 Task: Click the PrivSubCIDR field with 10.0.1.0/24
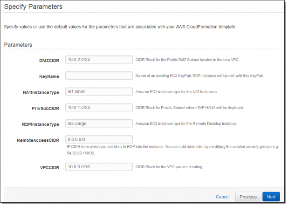click(x=99, y=108)
